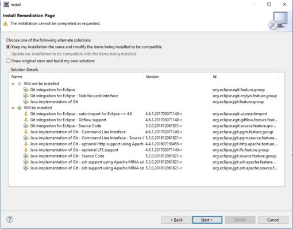Click the Eclipse Install window icon
This screenshot has height=229, width=293.
pos(6,5)
